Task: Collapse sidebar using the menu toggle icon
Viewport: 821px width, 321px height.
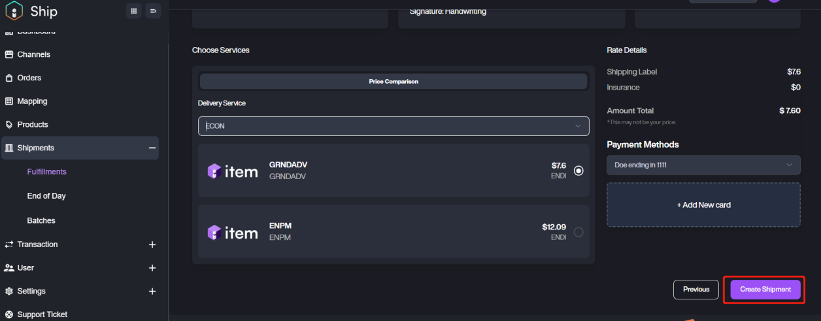Action: coord(153,11)
